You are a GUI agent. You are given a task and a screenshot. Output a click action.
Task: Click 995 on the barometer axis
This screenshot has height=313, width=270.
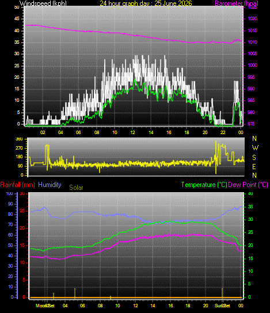click(251, 77)
